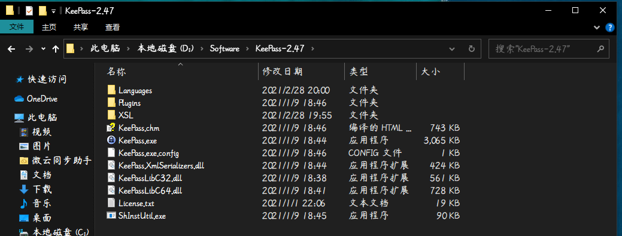Click Software in the address breadcrumb
The width and height of the screenshot is (622, 236).
pyautogui.click(x=224, y=49)
